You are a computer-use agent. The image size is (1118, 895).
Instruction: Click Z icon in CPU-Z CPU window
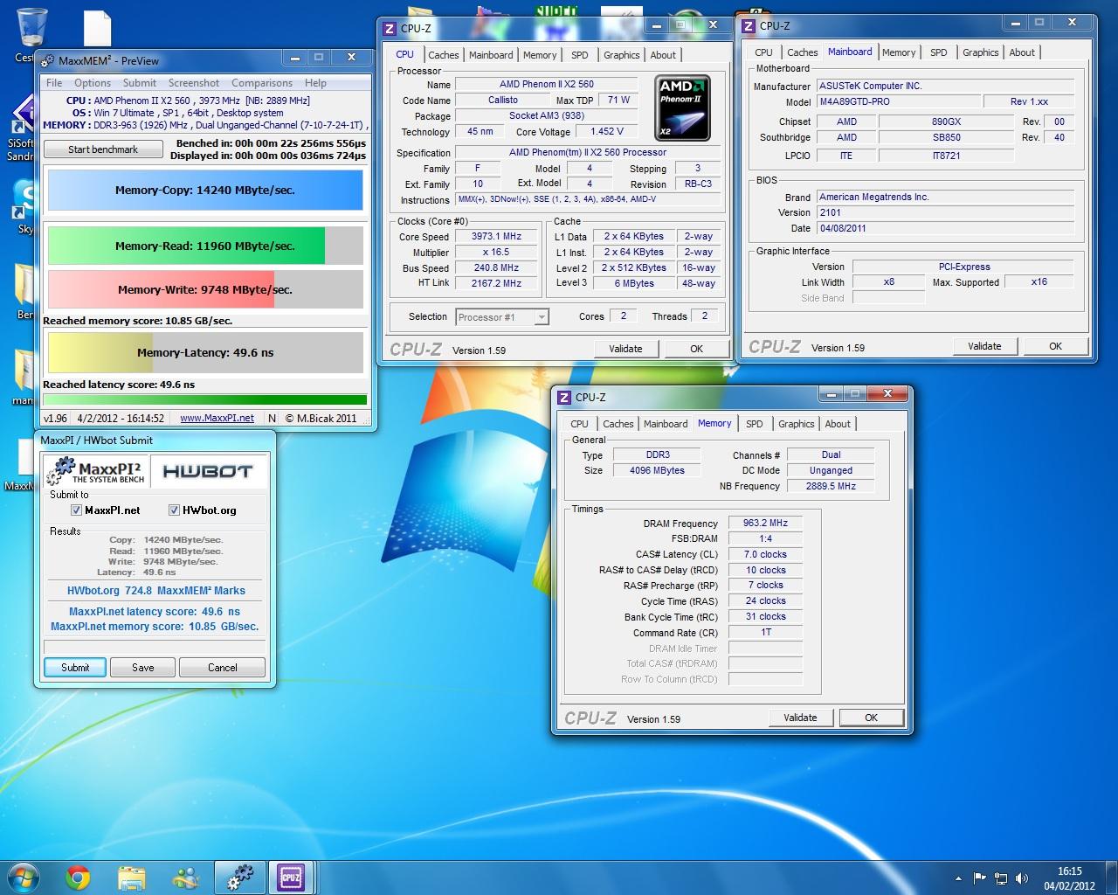pos(390,28)
